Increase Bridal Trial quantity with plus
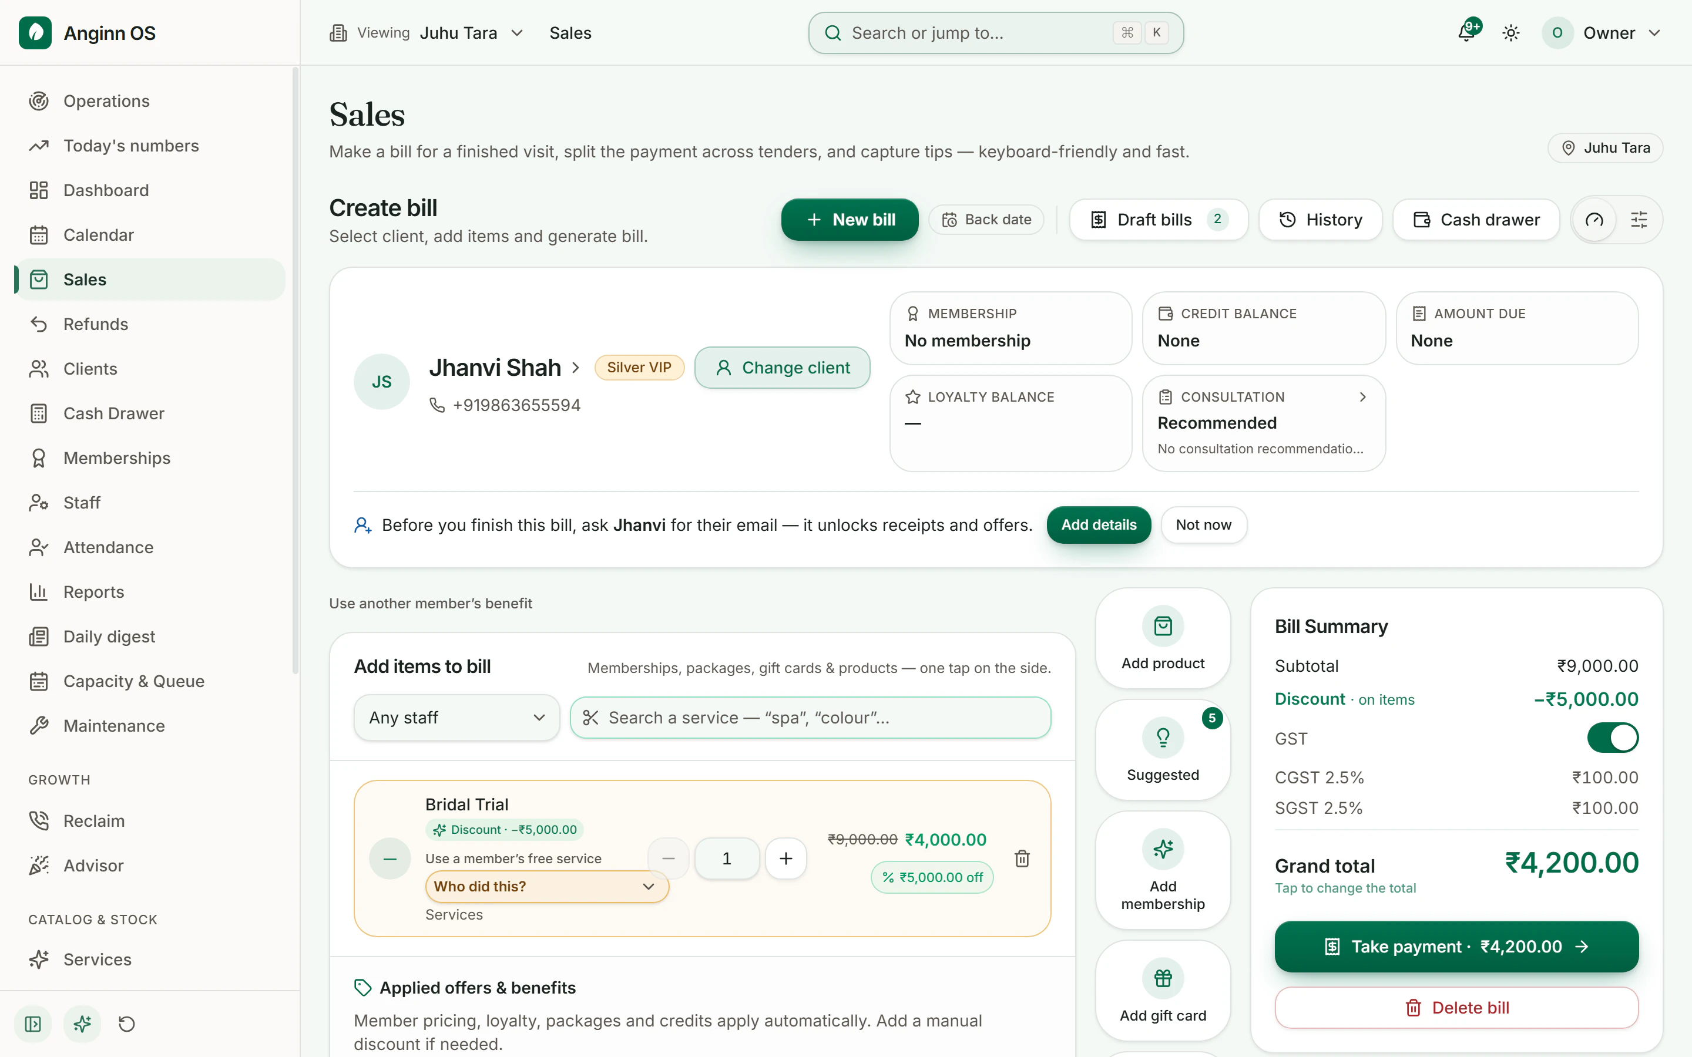The height and width of the screenshot is (1057, 1692). 786,859
